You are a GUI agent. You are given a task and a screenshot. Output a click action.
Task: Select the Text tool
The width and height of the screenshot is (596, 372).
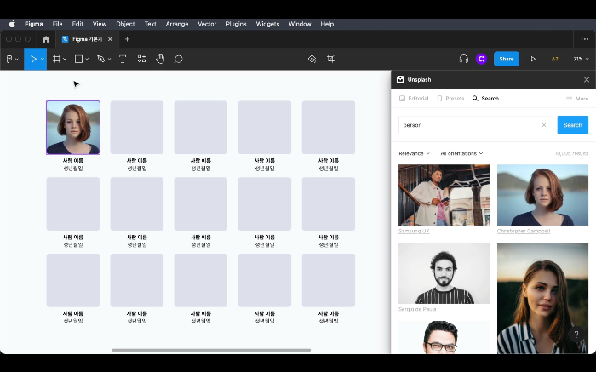point(123,59)
